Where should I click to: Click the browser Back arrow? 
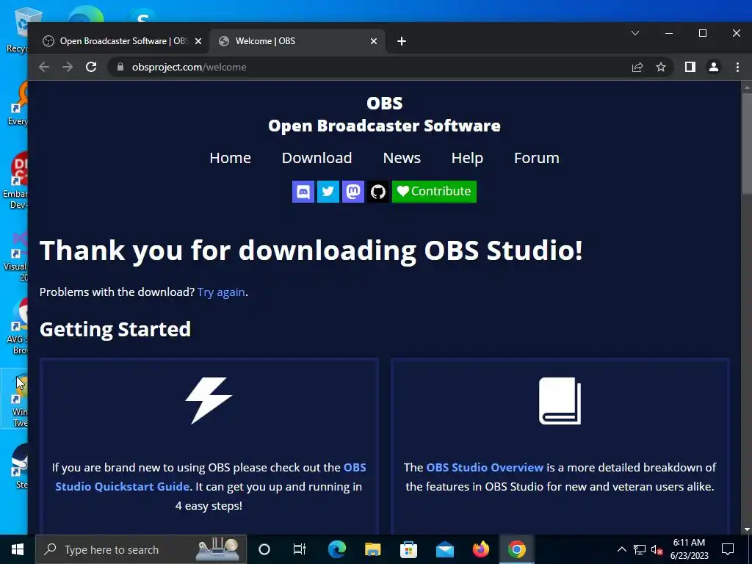(x=44, y=67)
